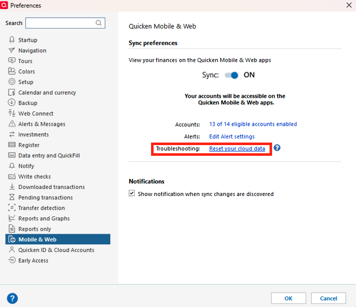This screenshot has width=356, height=307.
Task: Select Reports only label
Action: 35,229
